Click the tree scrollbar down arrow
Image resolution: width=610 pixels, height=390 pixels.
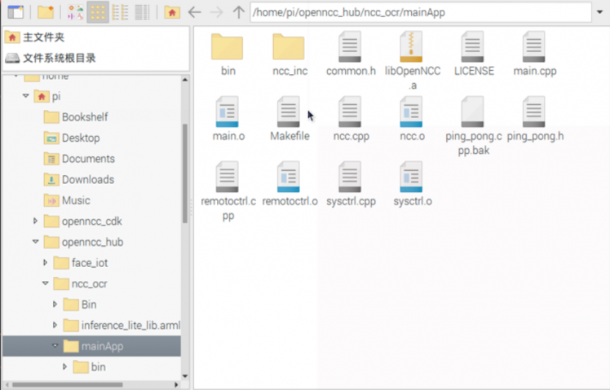[x=185, y=376]
